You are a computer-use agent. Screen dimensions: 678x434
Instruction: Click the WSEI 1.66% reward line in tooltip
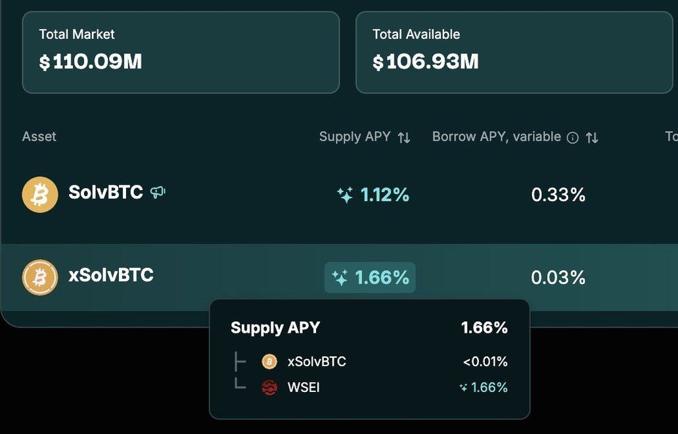pyautogui.click(x=371, y=387)
